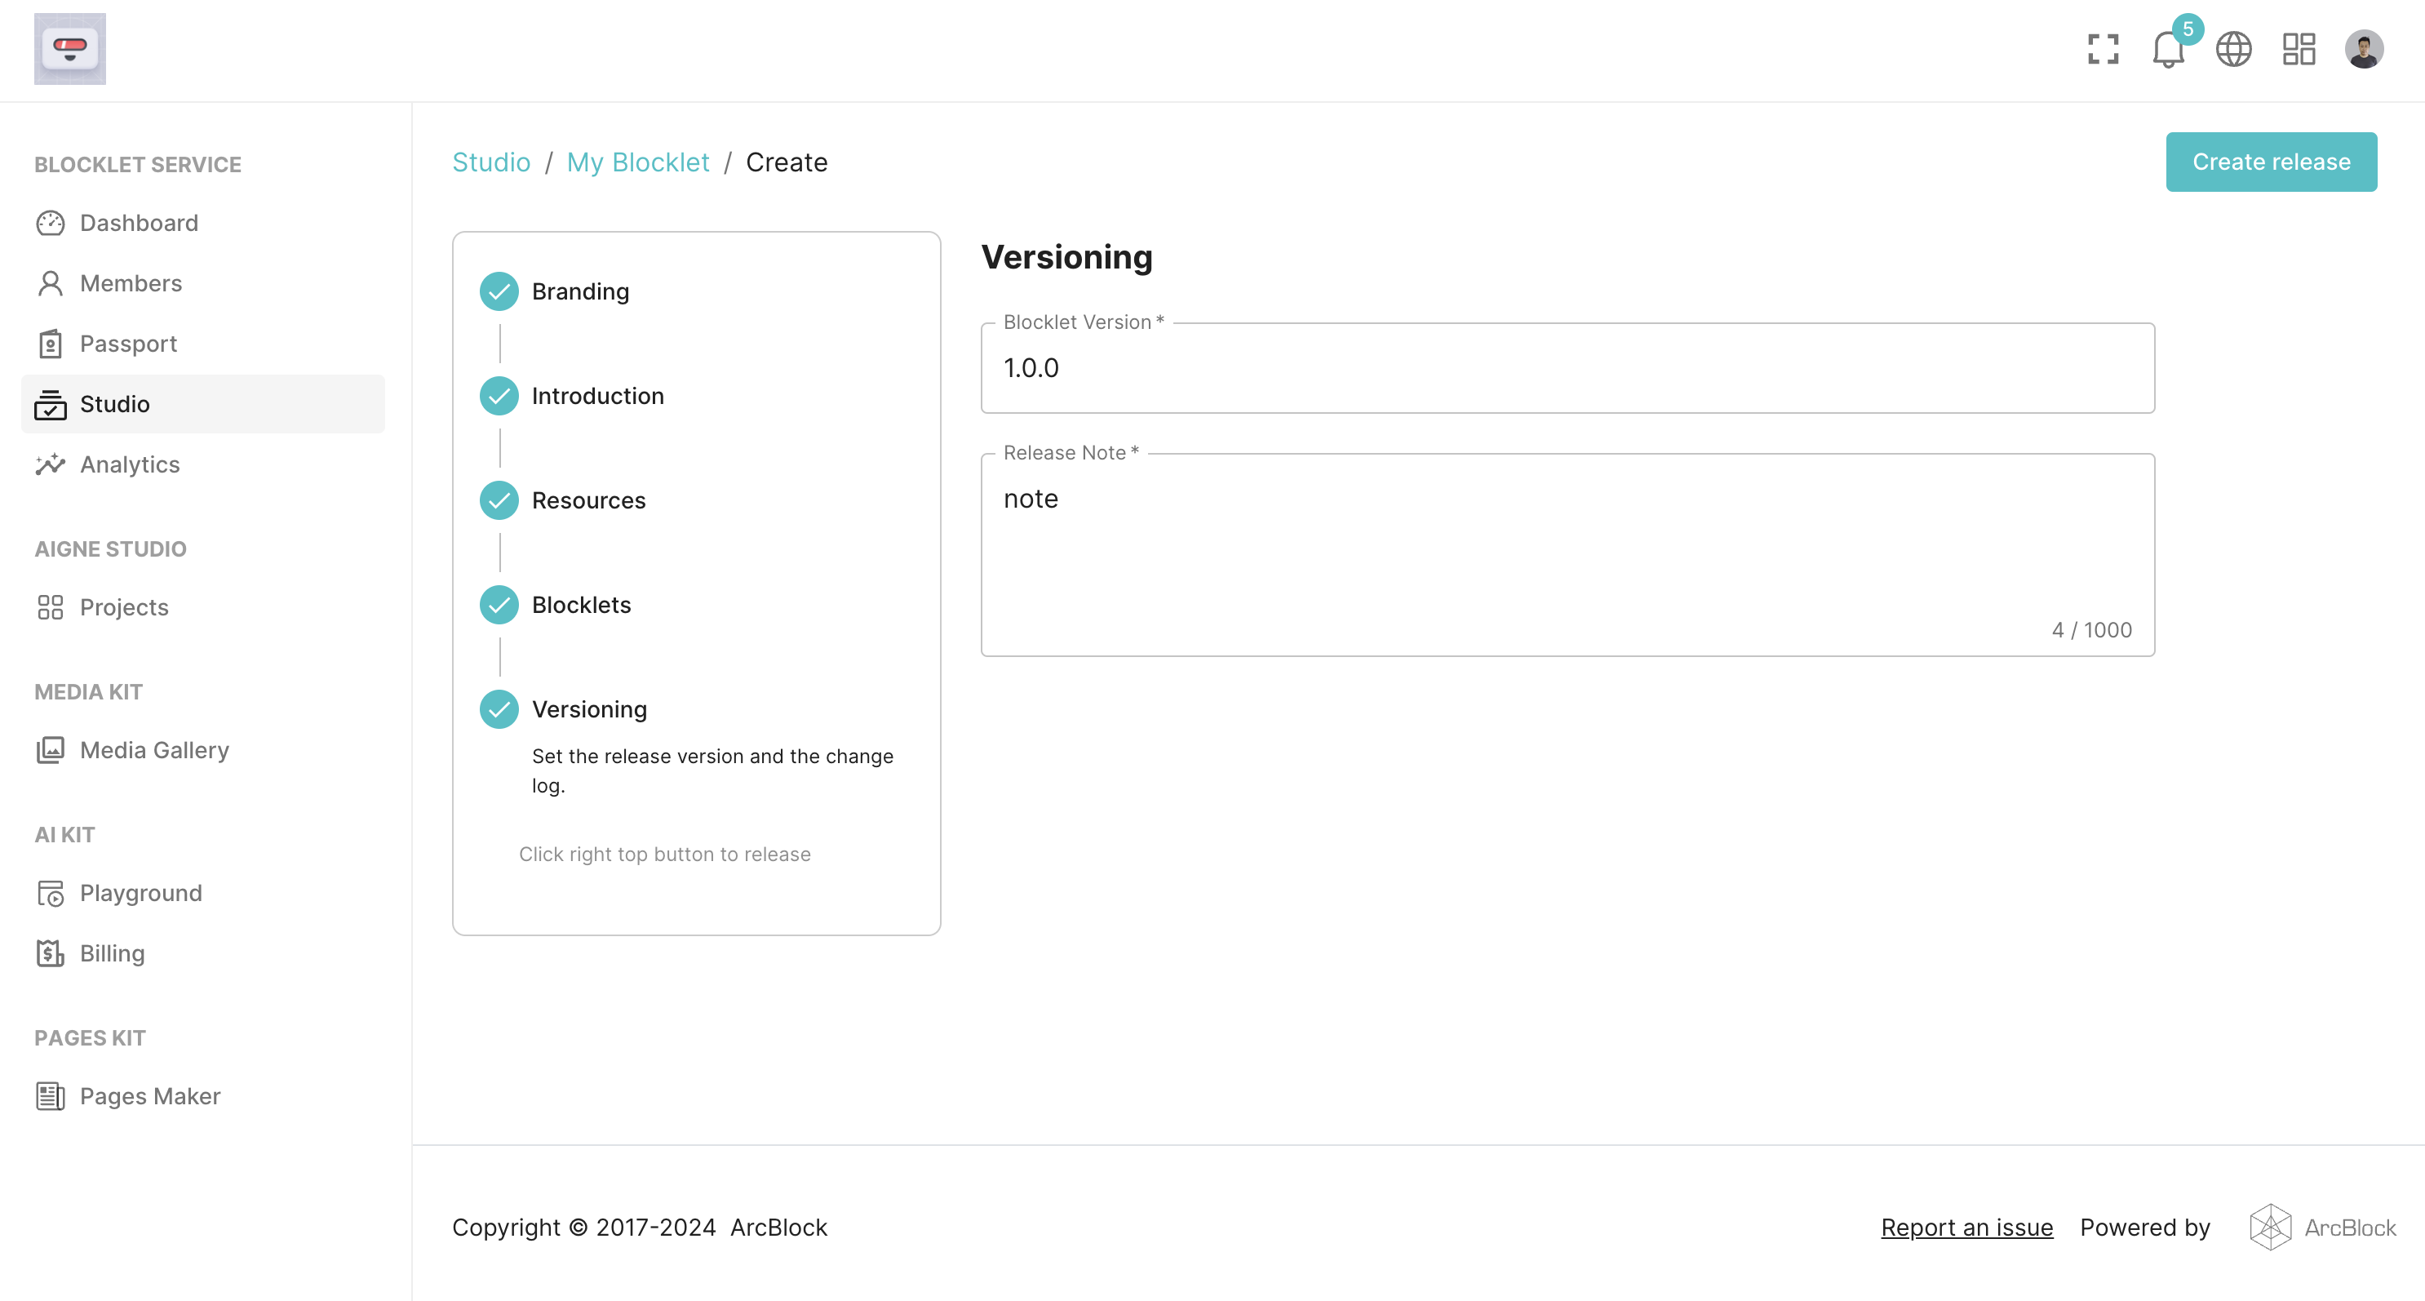Screen dimensions: 2425x1301
Task: Open Analytics in the sidebar
Action: (129, 464)
